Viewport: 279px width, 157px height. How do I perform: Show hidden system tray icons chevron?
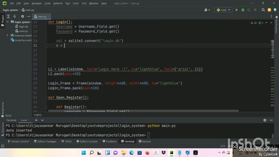[219, 153]
